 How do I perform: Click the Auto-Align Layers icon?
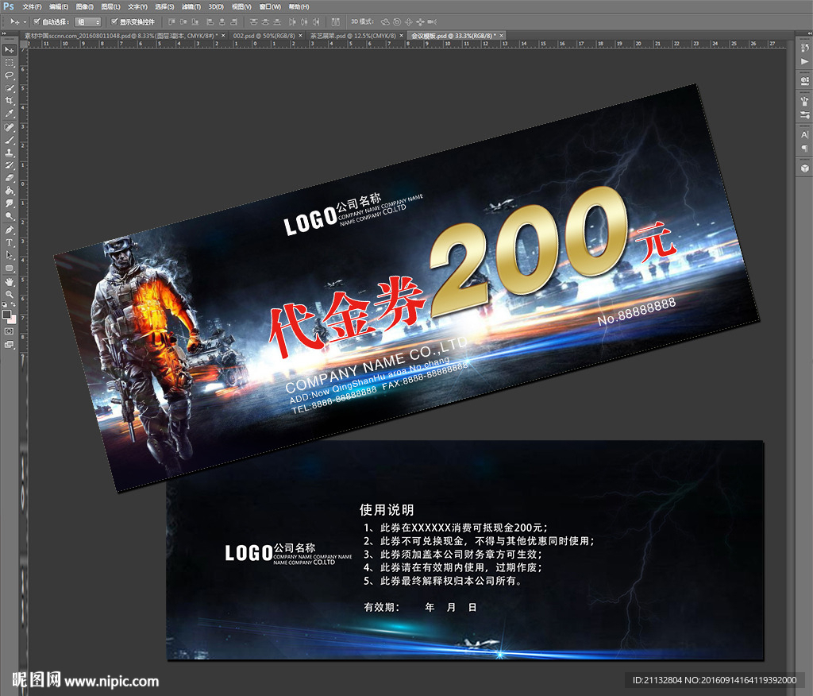pos(336,21)
